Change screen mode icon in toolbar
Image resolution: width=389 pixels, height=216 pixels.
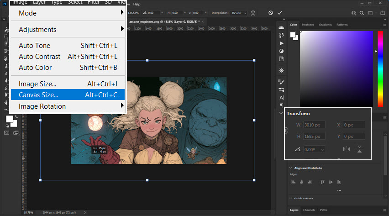(x=16, y=133)
